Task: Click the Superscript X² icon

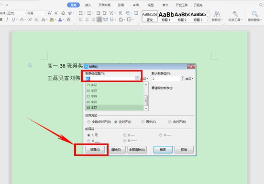Action: point(30,20)
